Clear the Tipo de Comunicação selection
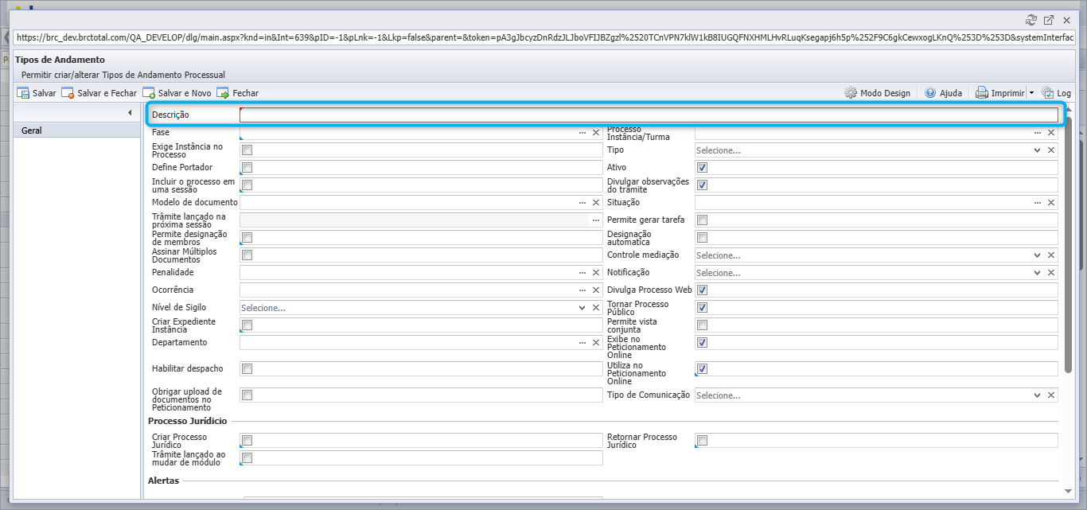 (x=1051, y=395)
